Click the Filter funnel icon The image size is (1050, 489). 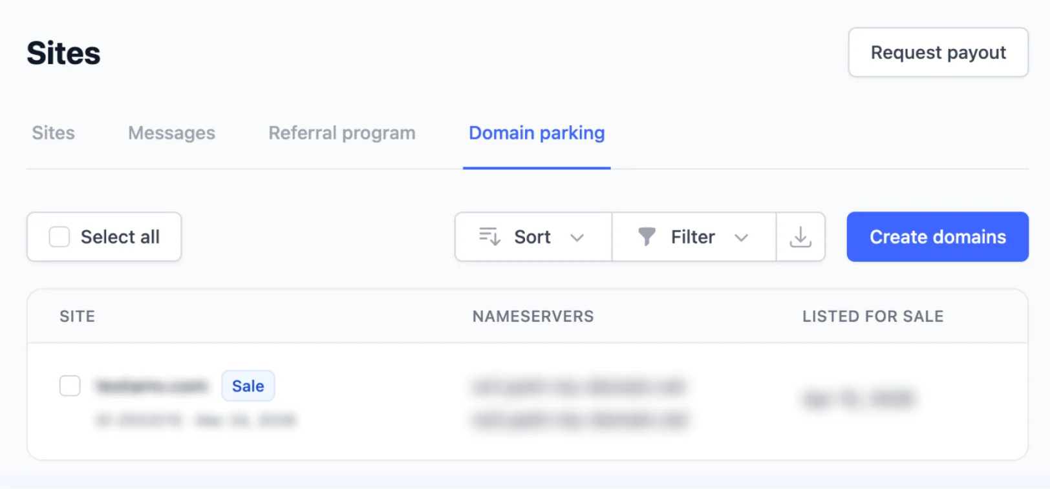coord(647,237)
